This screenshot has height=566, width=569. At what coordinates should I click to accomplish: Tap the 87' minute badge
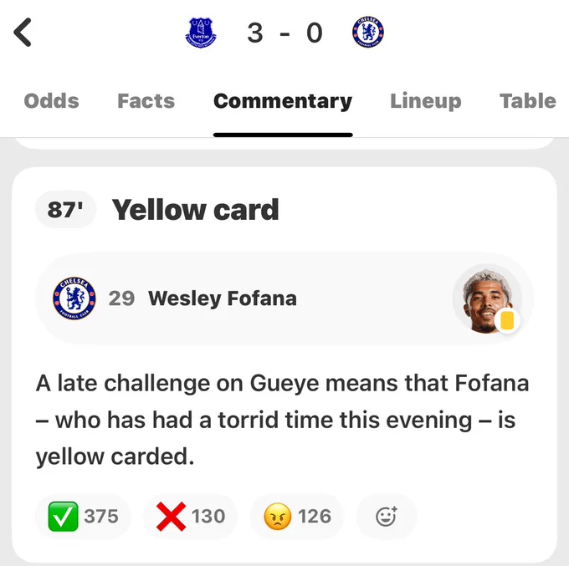(x=65, y=209)
